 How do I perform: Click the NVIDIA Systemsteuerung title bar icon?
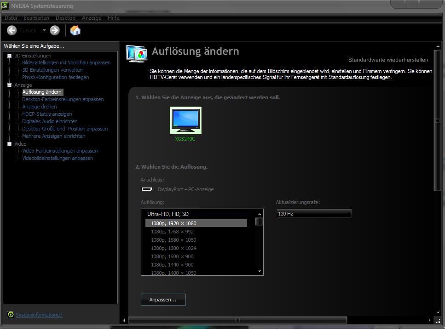(5, 6)
